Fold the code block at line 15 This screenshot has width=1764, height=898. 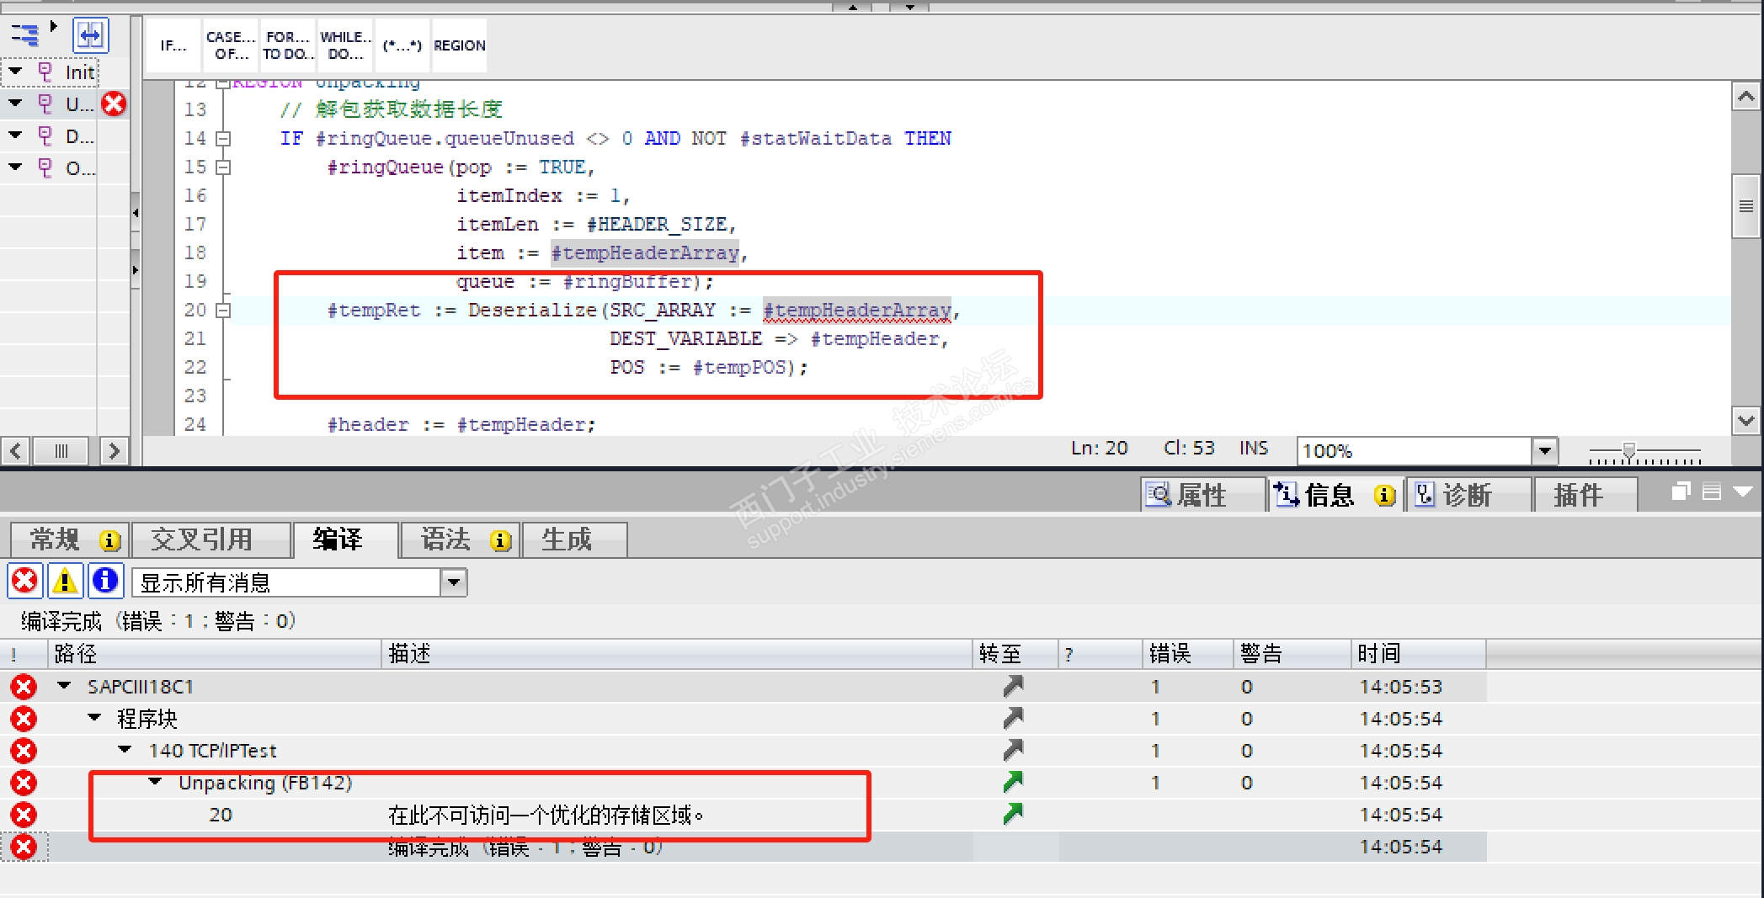[223, 167]
